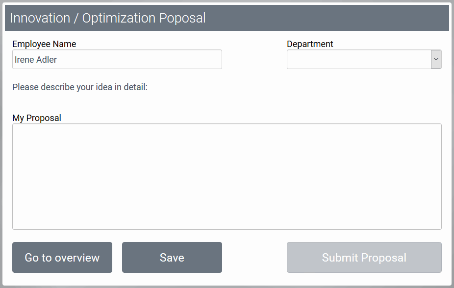Click the Go to overview button

pos(62,257)
